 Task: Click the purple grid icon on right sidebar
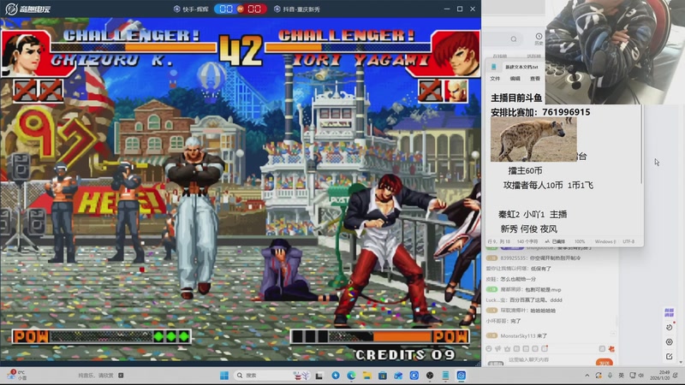(x=669, y=312)
